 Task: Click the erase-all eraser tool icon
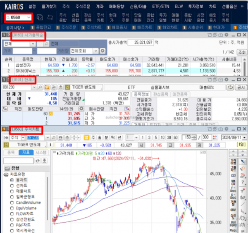tap(243, 175)
